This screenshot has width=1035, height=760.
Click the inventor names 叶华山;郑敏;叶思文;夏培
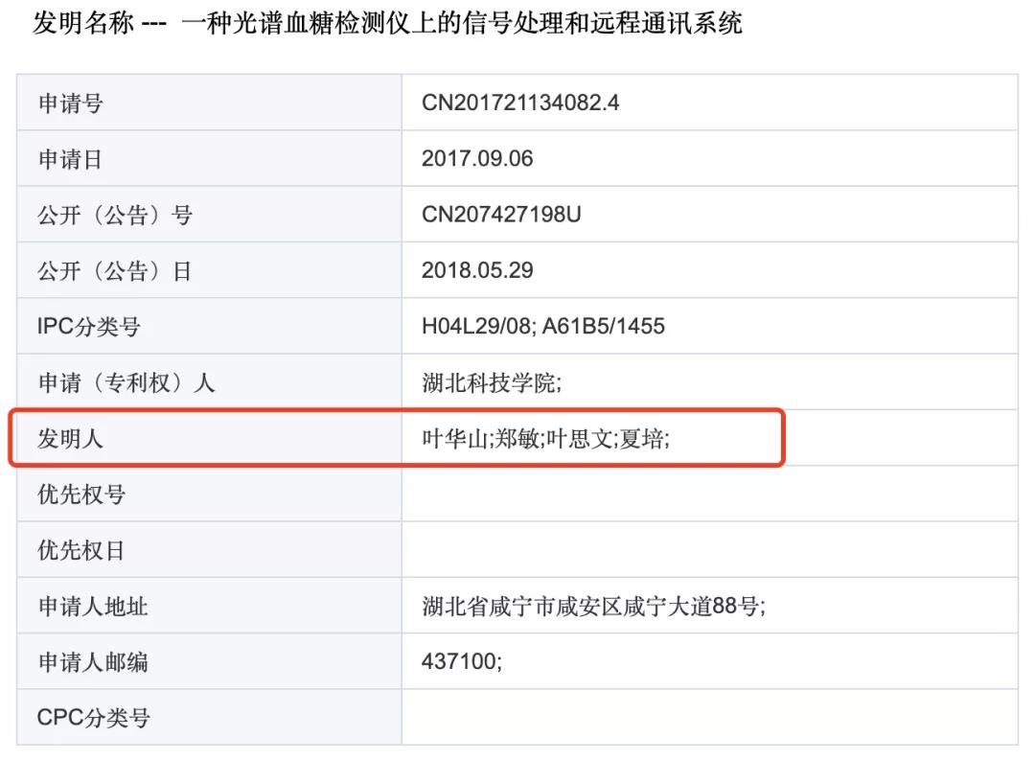[546, 439]
